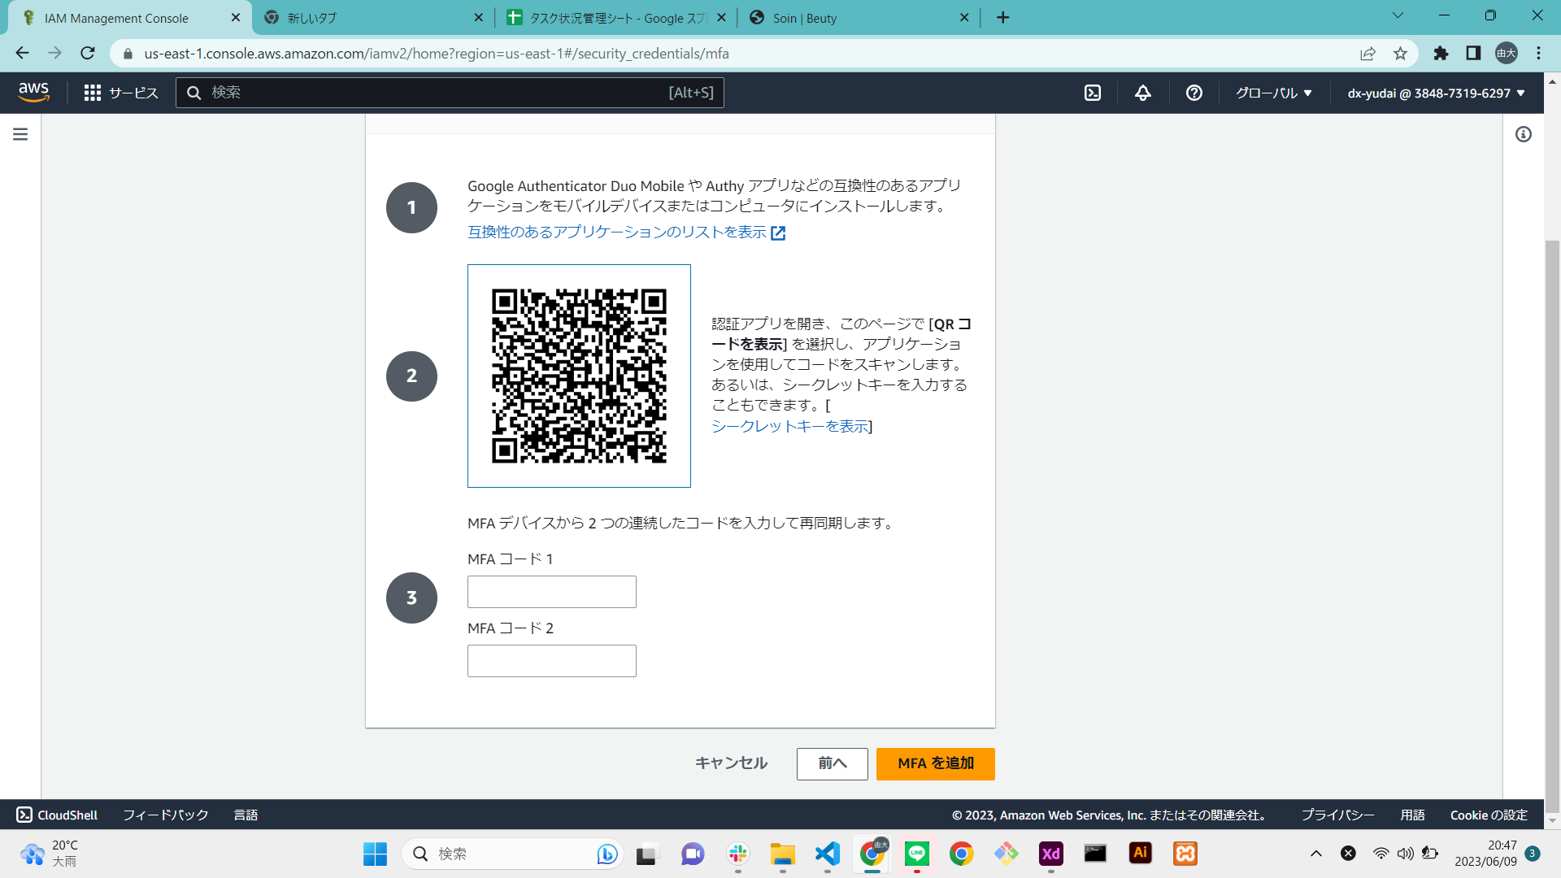This screenshot has width=1561, height=878.
Task: Bookmark this page with the star icon
Action: click(x=1400, y=54)
